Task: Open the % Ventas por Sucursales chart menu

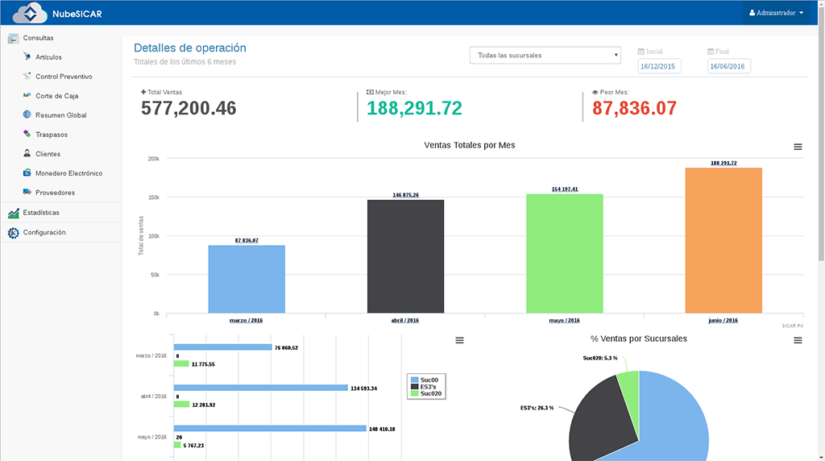Action: [798, 340]
